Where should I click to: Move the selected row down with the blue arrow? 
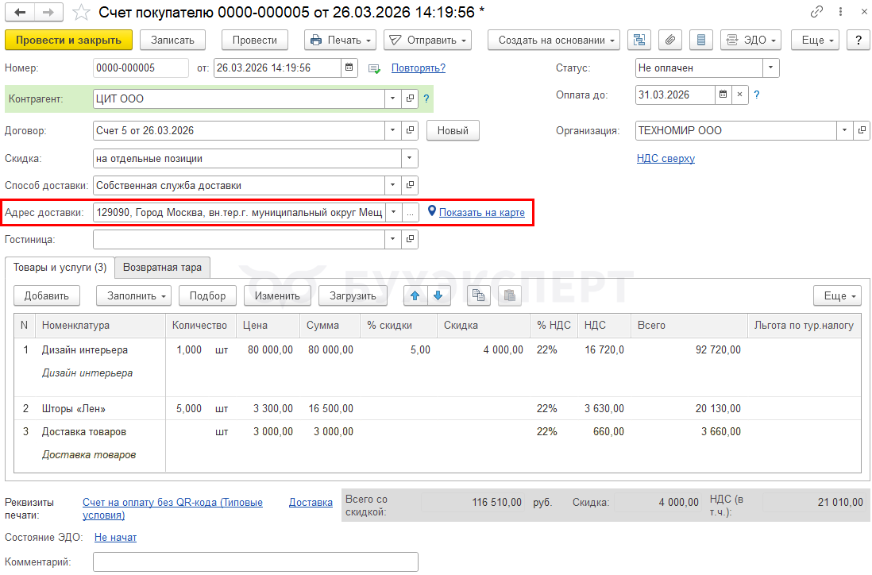pyautogui.click(x=438, y=295)
